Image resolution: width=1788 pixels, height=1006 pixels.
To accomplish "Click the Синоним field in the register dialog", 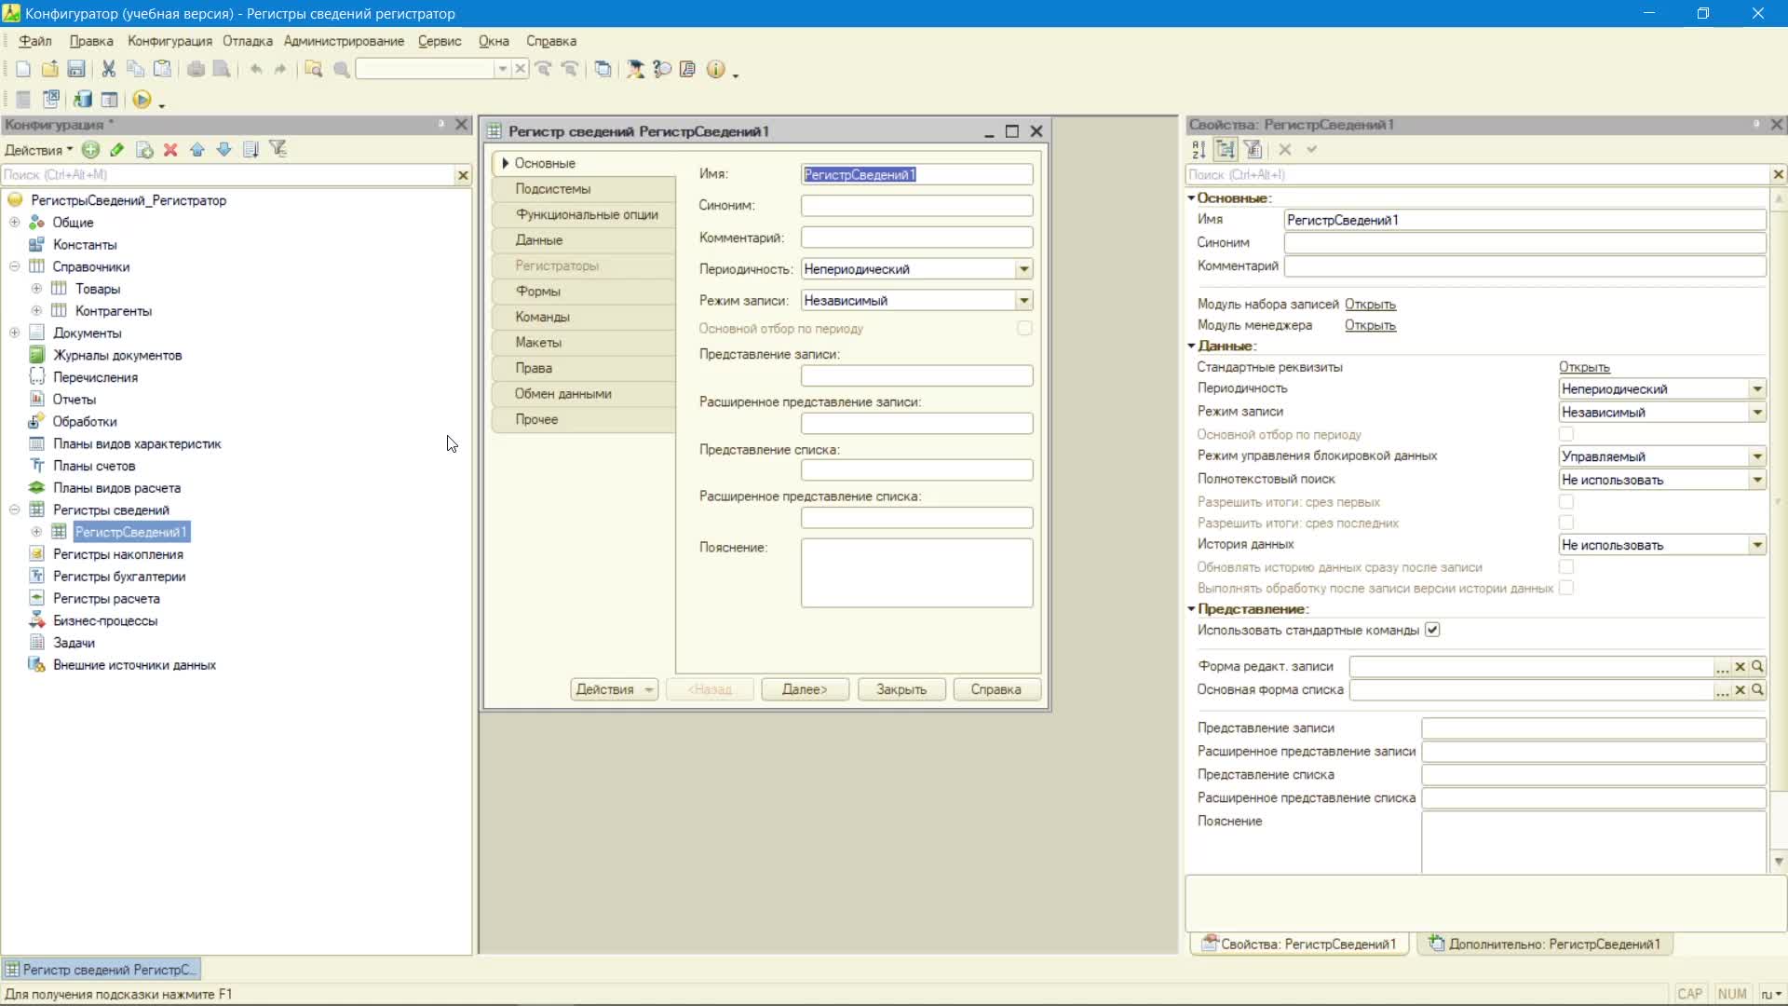I will tap(916, 206).
